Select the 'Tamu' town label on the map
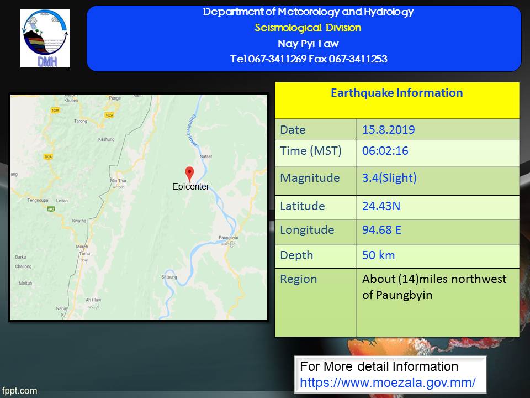This screenshot has width=530, height=398. click(84, 254)
